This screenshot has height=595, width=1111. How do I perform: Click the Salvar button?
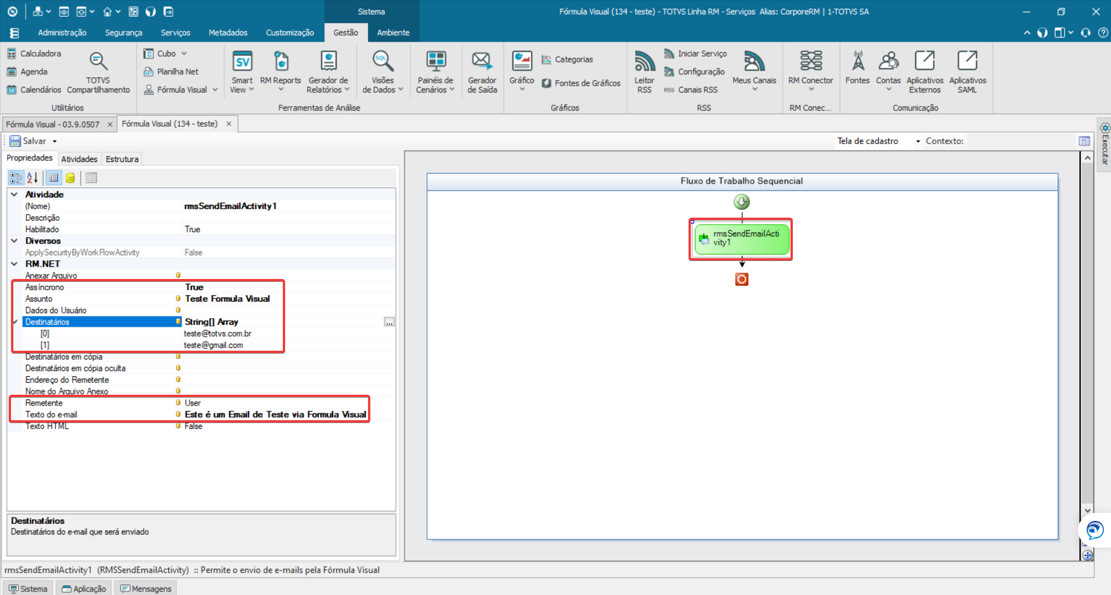click(x=28, y=141)
